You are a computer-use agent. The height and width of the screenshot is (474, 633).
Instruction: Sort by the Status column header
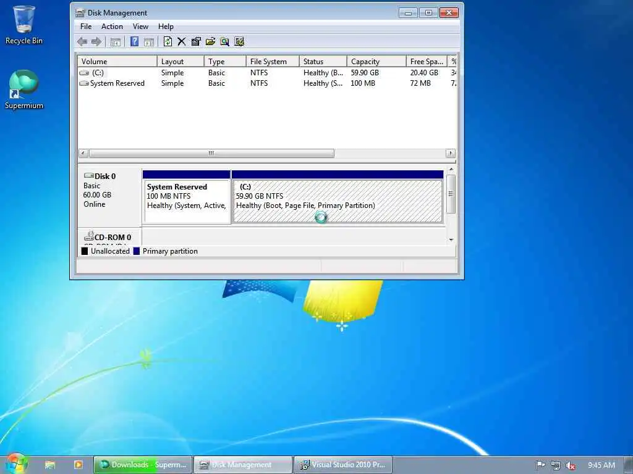tap(323, 61)
